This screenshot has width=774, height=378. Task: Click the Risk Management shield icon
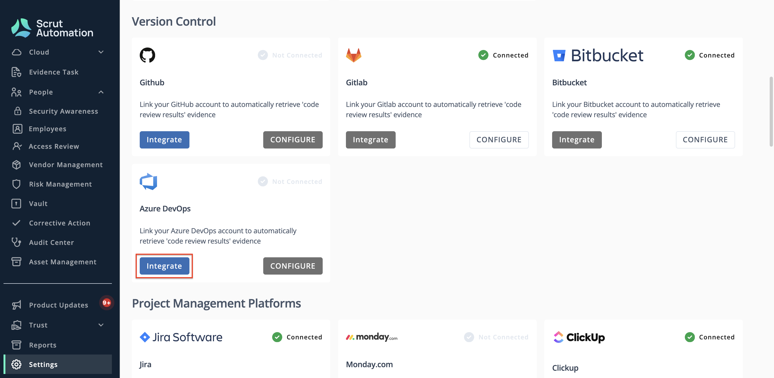(x=16, y=184)
